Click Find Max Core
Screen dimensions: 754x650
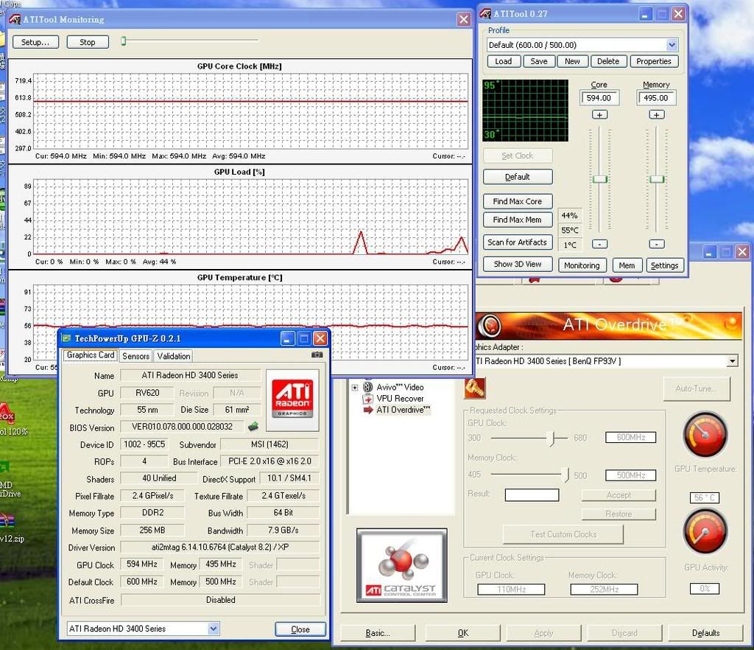click(x=518, y=201)
